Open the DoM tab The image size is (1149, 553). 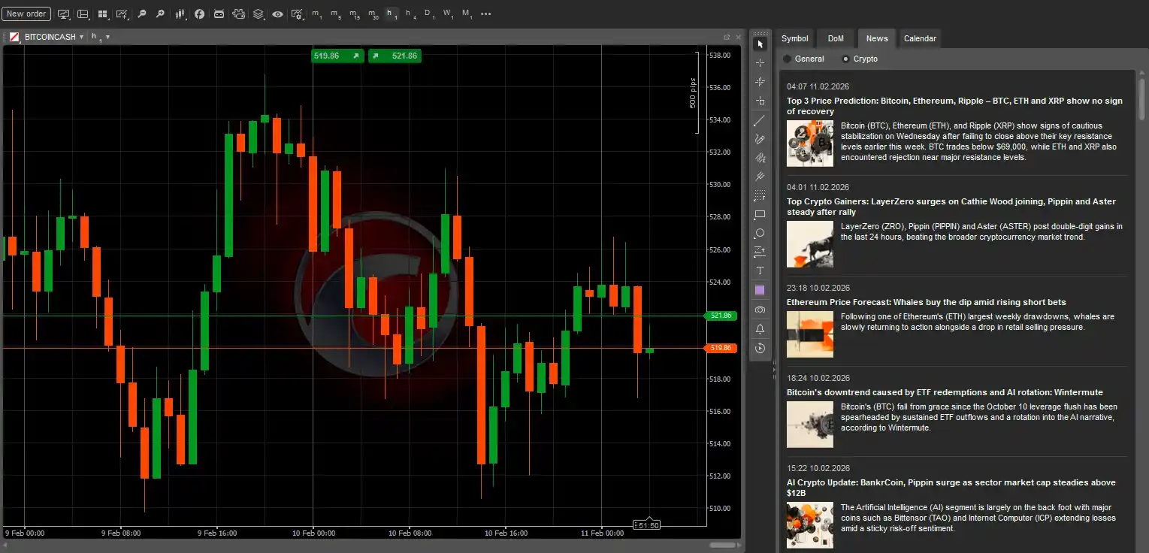coord(836,38)
